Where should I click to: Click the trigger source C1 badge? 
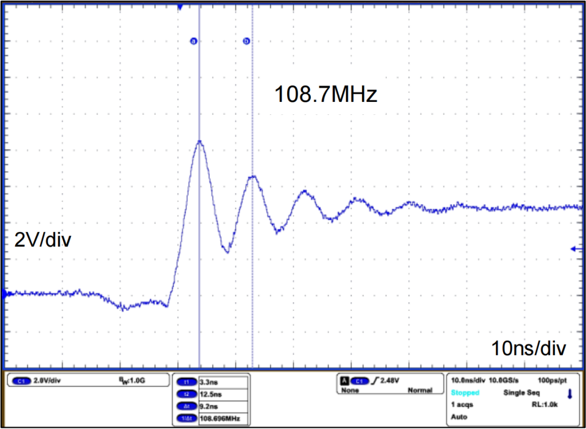[x=361, y=381]
